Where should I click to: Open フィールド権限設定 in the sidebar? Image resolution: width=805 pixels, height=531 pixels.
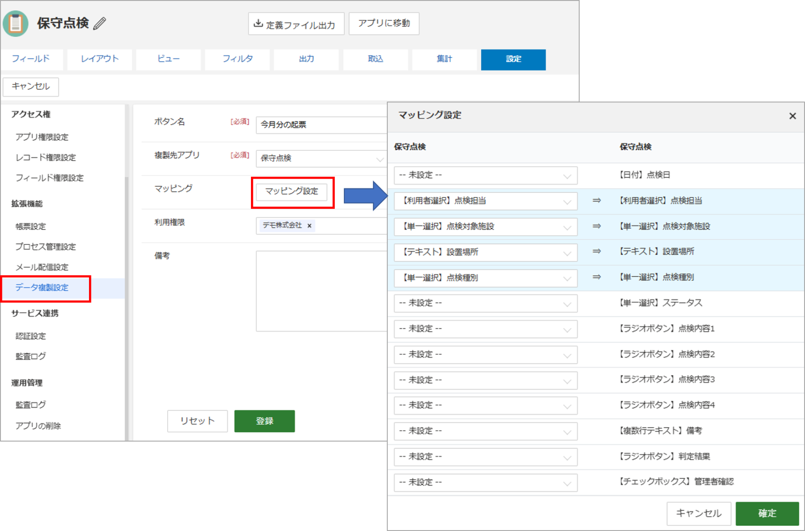[x=49, y=178]
